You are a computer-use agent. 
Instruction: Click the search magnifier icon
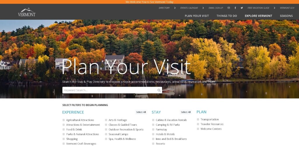pyautogui.click(x=159, y=90)
